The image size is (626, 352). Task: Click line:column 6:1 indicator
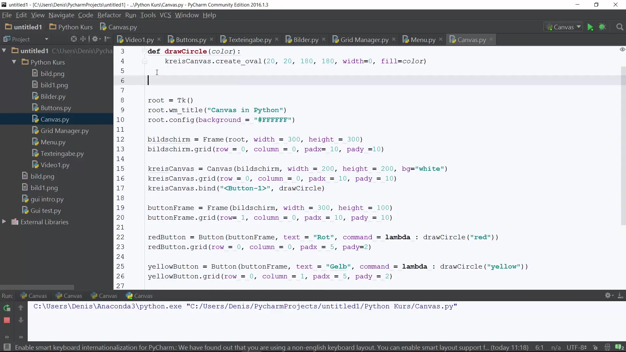(x=539, y=347)
